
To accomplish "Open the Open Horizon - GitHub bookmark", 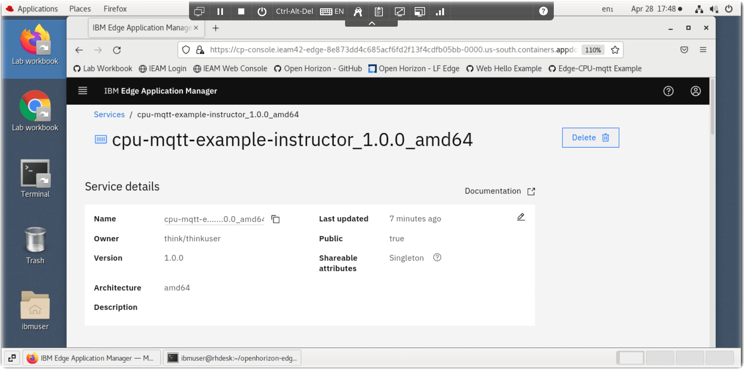I will [x=318, y=69].
